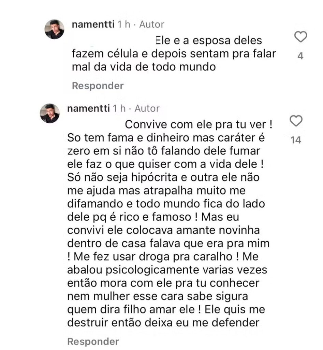323x350 pixels.
Task: Open namentti profile from the second comment username
Action: pyautogui.click(x=88, y=109)
